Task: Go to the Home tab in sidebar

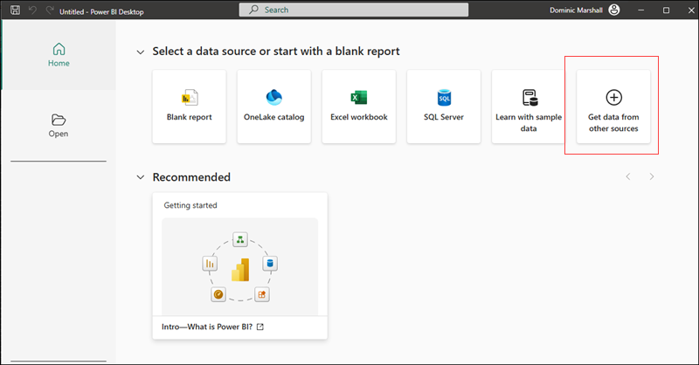Action: coord(59,54)
